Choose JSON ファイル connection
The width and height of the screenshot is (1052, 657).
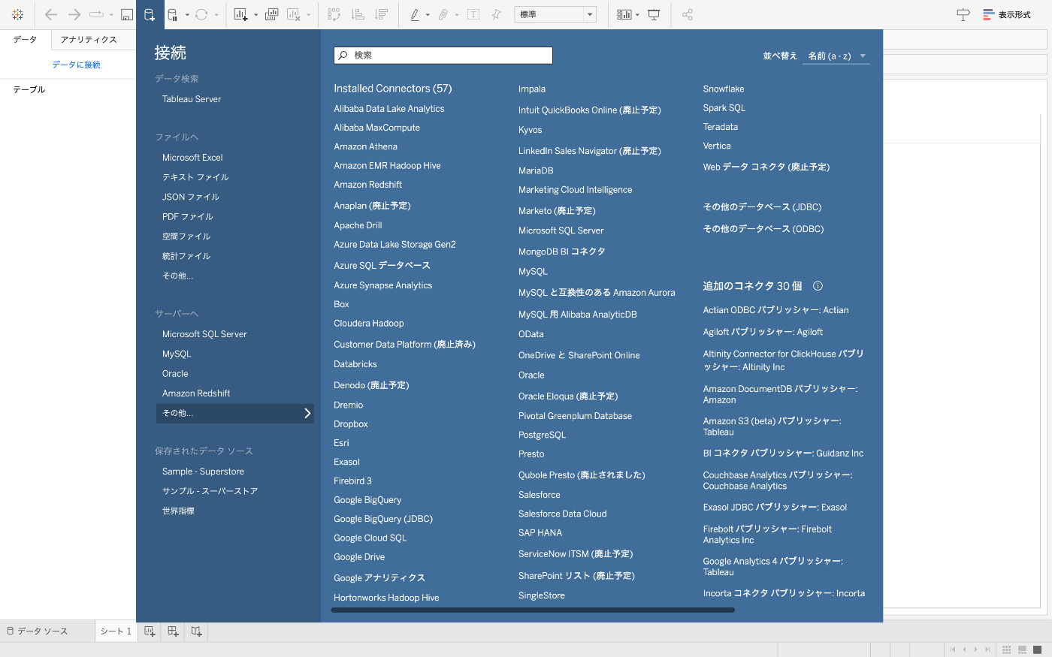pos(191,197)
